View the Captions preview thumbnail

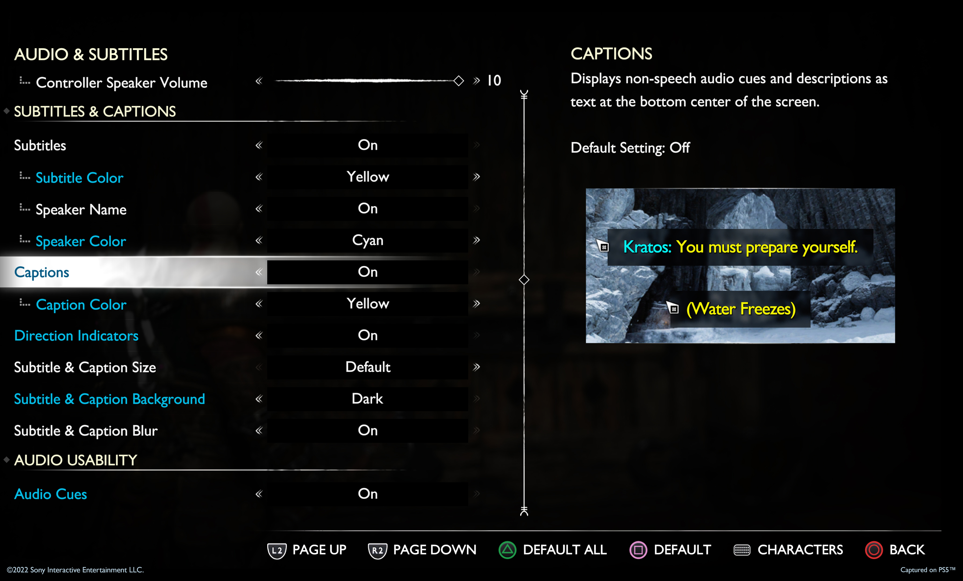tap(739, 268)
